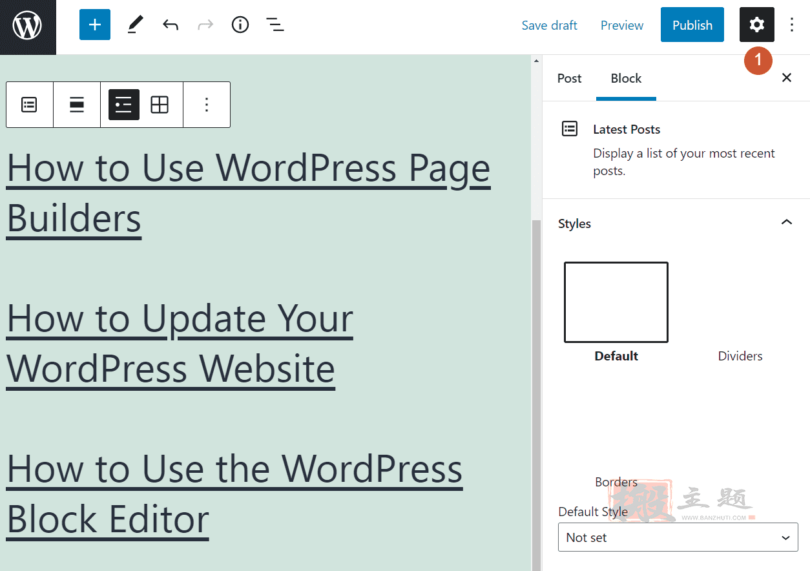This screenshot has width=810, height=571.
Task: Select the Block tab
Action: click(626, 78)
